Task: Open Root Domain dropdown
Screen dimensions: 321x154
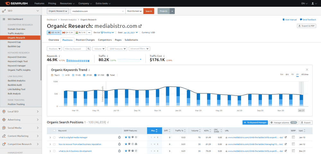Action: (x=134, y=11)
